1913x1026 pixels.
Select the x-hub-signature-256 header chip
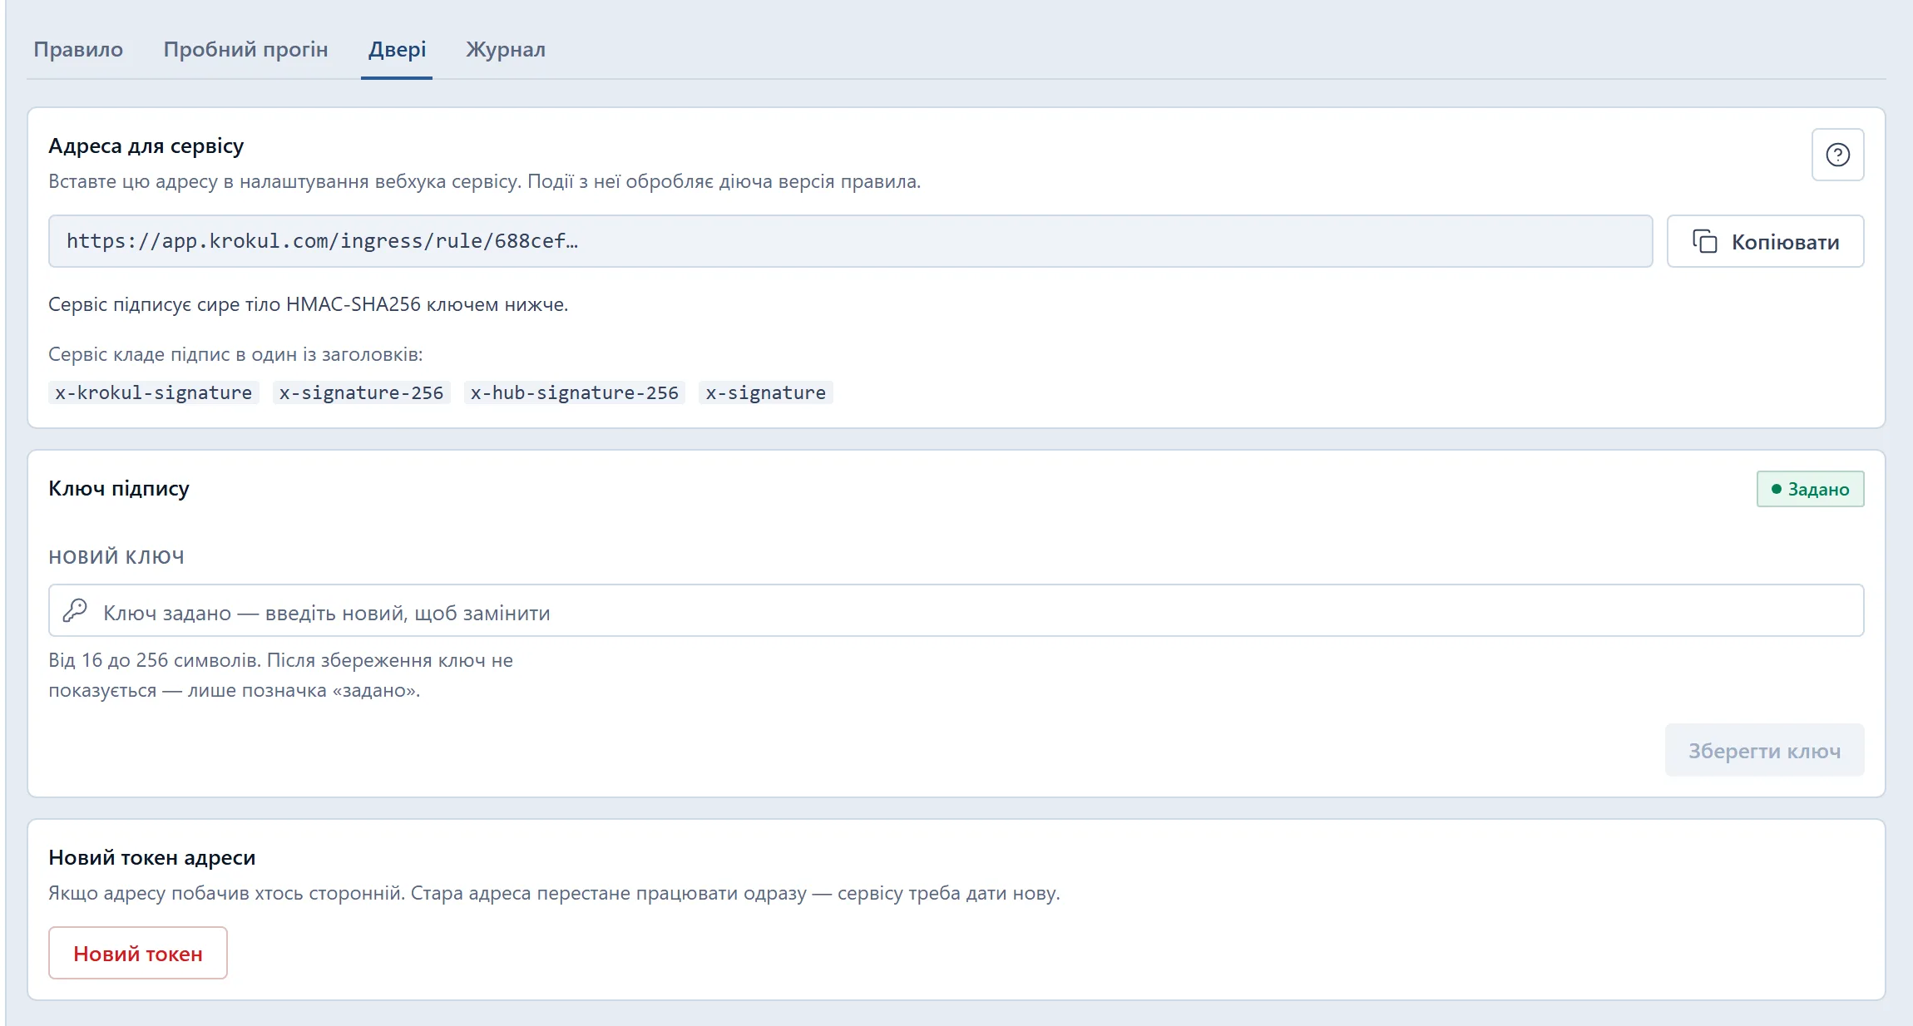coord(575,392)
